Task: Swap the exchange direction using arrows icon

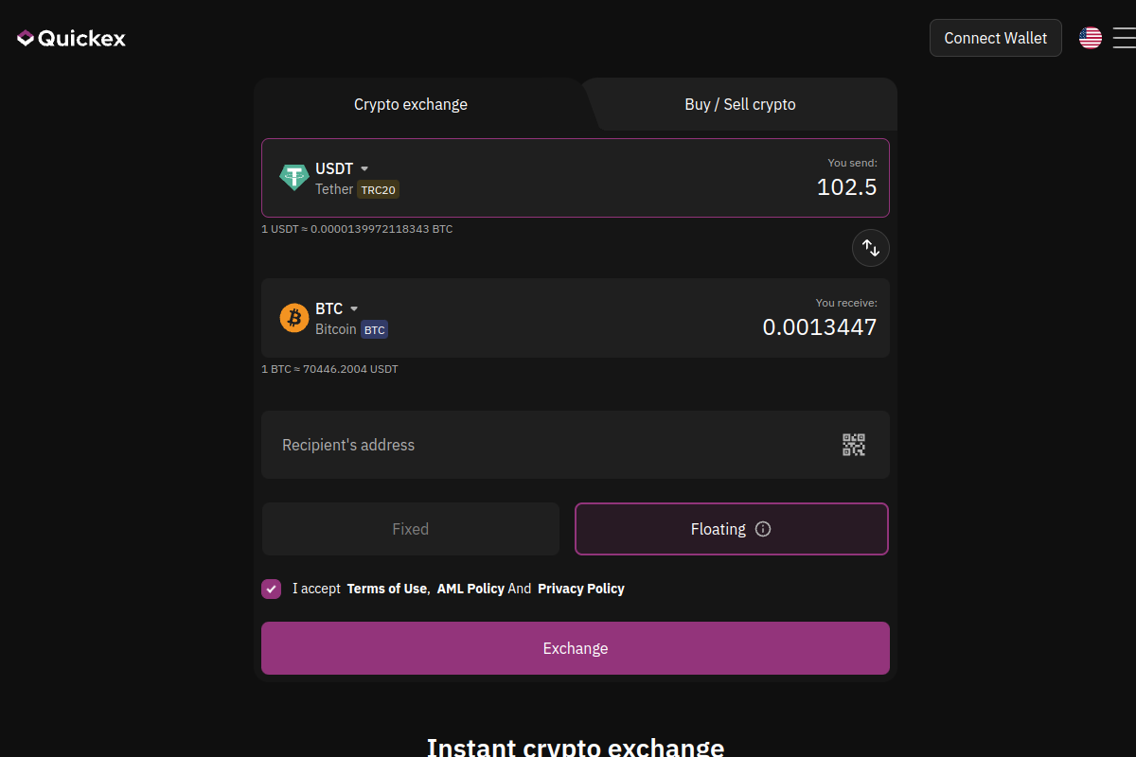Action: 870,247
